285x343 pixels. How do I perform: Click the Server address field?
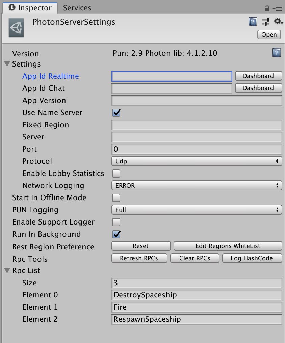tap(197, 137)
